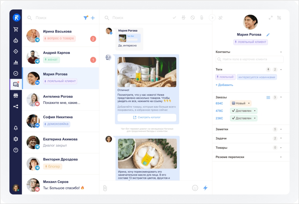Toggle the pin icon in Теги section
299x204 pixels.
[268, 70]
